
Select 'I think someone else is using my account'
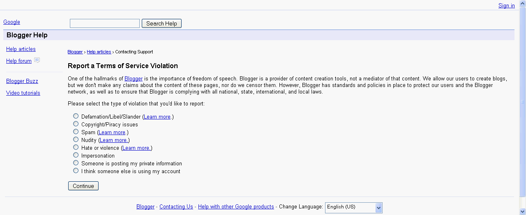76,171
